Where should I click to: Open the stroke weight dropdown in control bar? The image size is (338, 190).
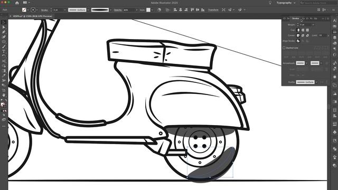65,10
